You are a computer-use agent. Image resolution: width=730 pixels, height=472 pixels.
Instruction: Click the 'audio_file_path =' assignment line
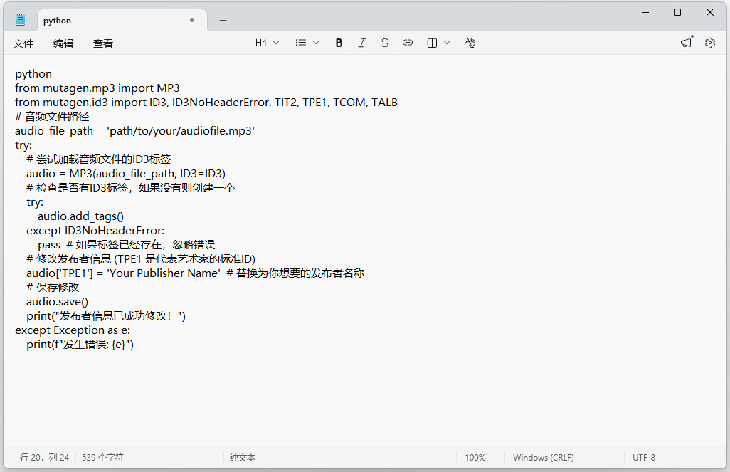135,131
